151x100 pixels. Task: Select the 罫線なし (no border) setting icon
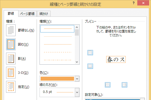click(x=11, y=30)
